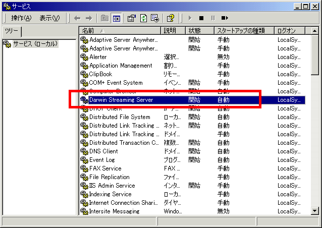Click the Forward arrow toolbar icon
The width and height of the screenshot is (322, 228).
[89, 18]
